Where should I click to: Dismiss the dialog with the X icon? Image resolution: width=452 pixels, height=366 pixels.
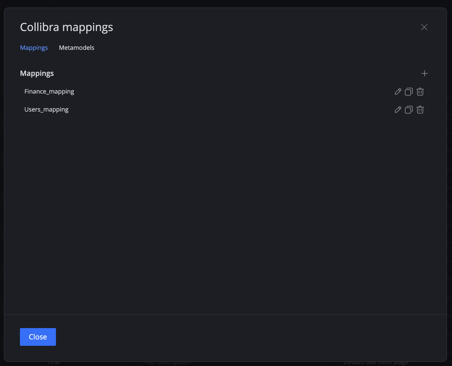424,27
